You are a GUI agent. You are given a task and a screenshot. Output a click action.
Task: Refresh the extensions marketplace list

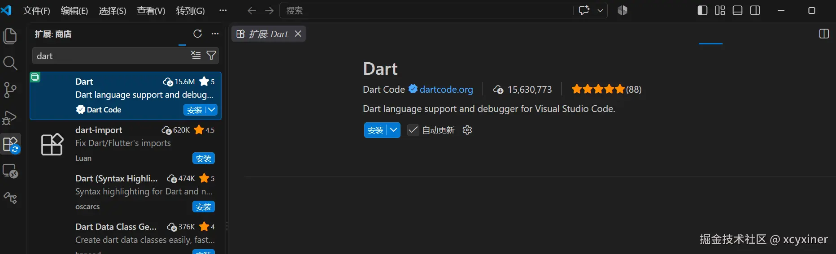[197, 34]
